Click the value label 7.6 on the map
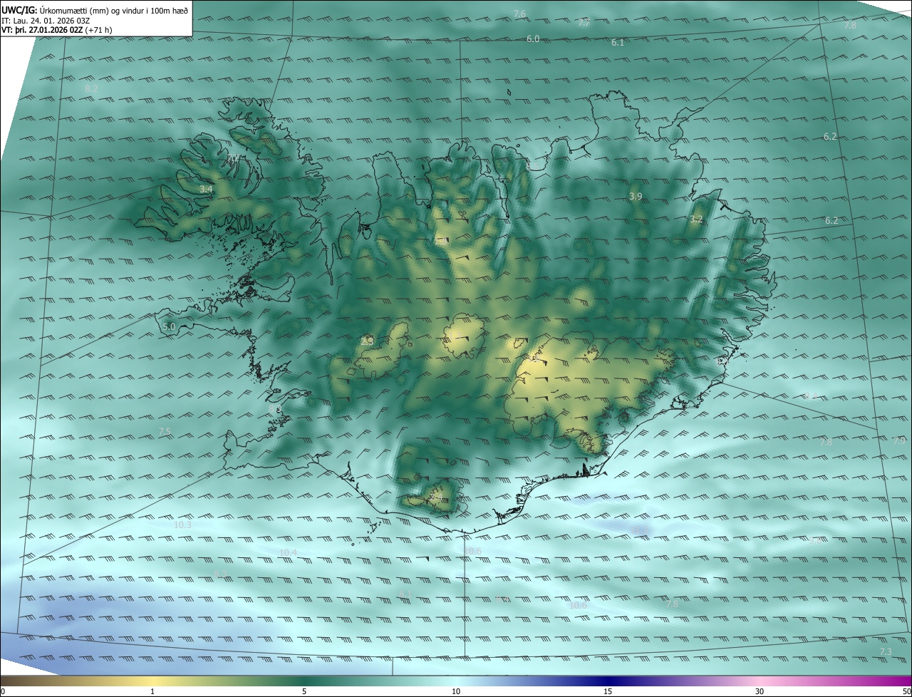The image size is (912, 697). click(x=519, y=14)
